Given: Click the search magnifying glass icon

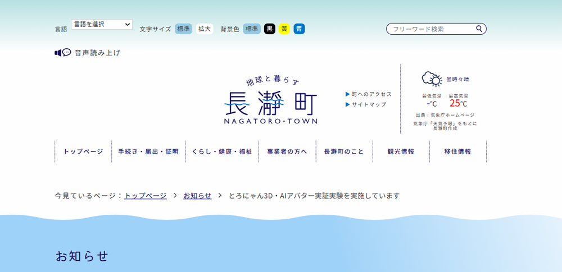Looking at the screenshot, I should point(479,29).
